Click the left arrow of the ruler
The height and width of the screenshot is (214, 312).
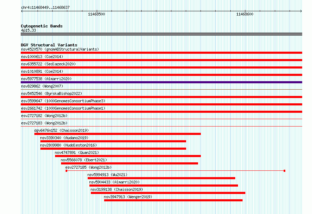coord(22,11)
